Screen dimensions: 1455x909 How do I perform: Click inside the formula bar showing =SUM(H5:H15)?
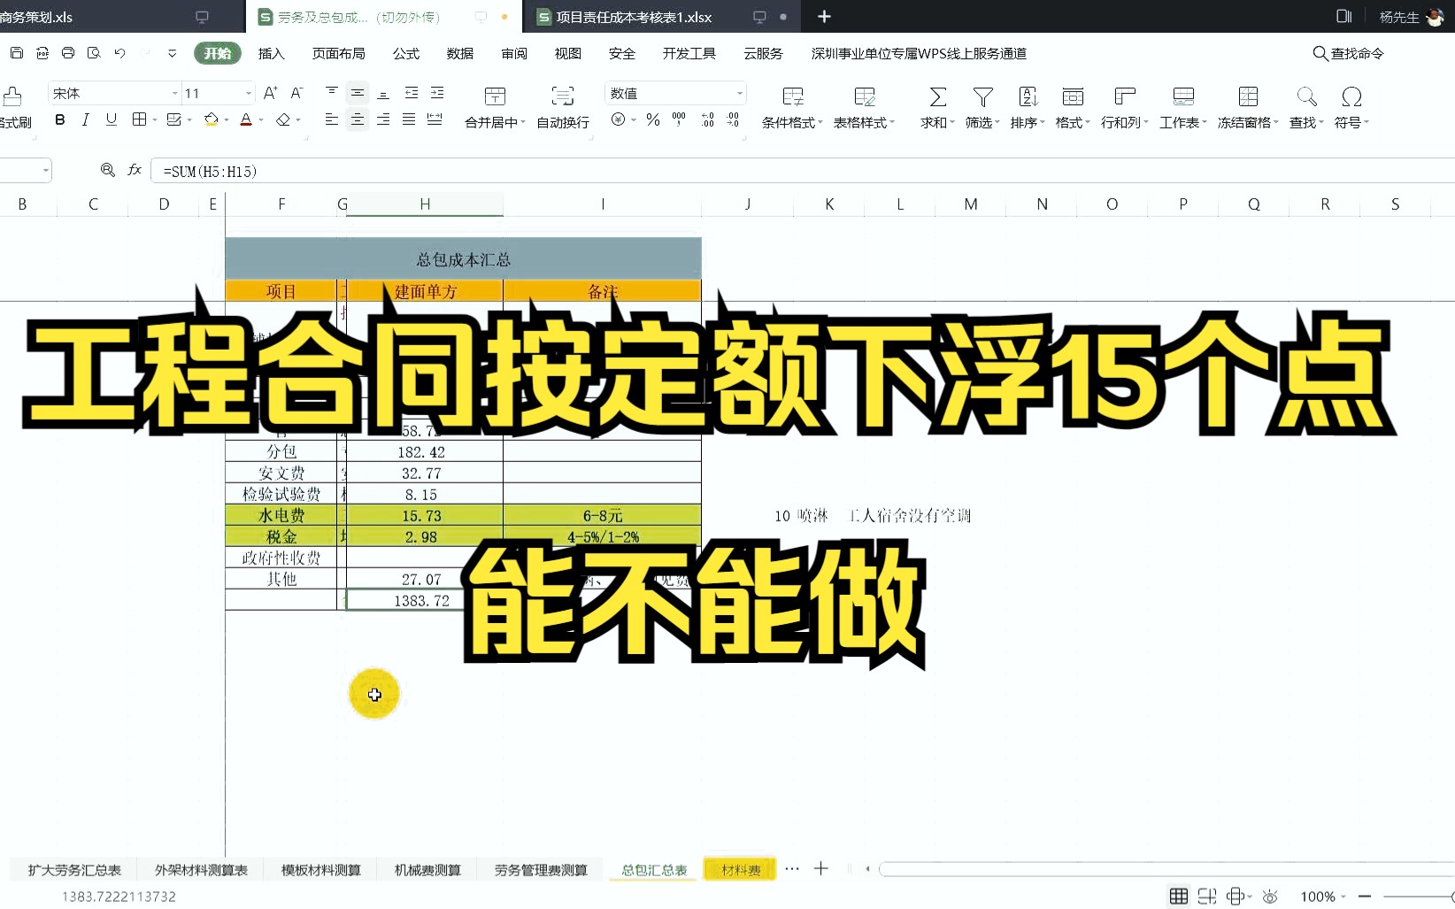pos(266,170)
